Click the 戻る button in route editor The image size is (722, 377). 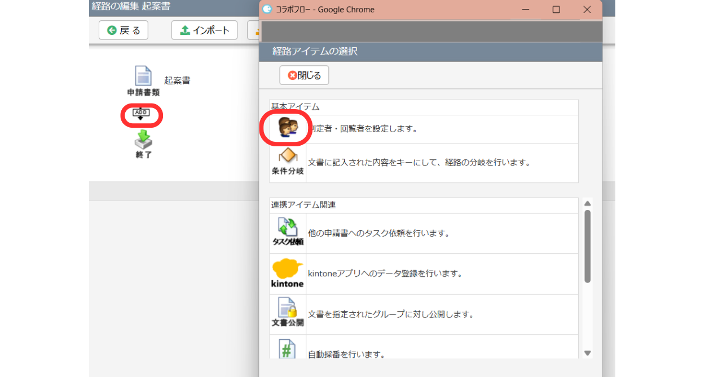coord(124,30)
